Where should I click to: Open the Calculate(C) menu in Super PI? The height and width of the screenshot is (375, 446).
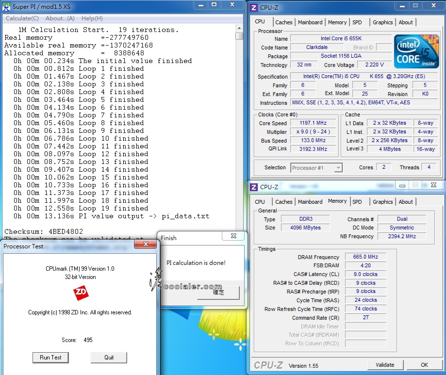pyautogui.click(x=22, y=18)
